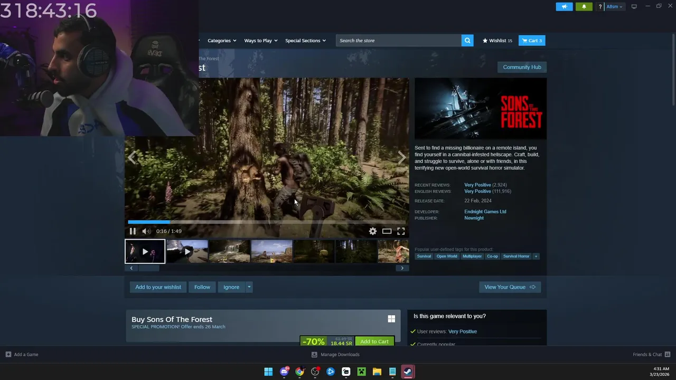
Task: Open user reviews Very Positive relevance link
Action: coord(462,331)
